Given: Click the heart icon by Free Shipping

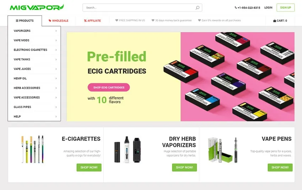Looking at the screenshot, I should click(x=117, y=20).
